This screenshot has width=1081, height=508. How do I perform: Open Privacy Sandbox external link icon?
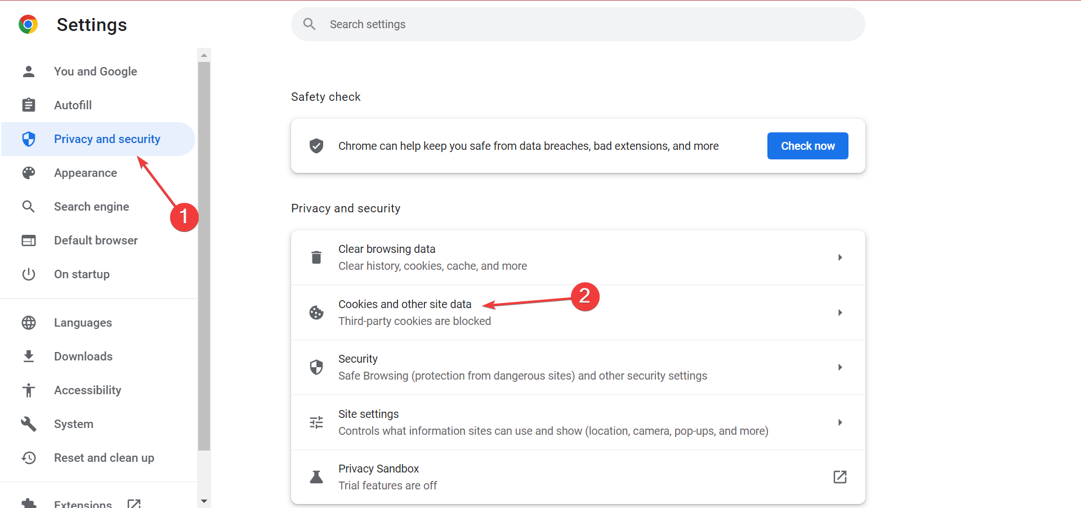pos(839,477)
